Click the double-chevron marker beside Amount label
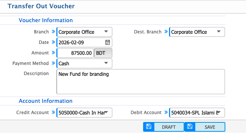The width and height of the screenshot is (246, 137). [53, 53]
